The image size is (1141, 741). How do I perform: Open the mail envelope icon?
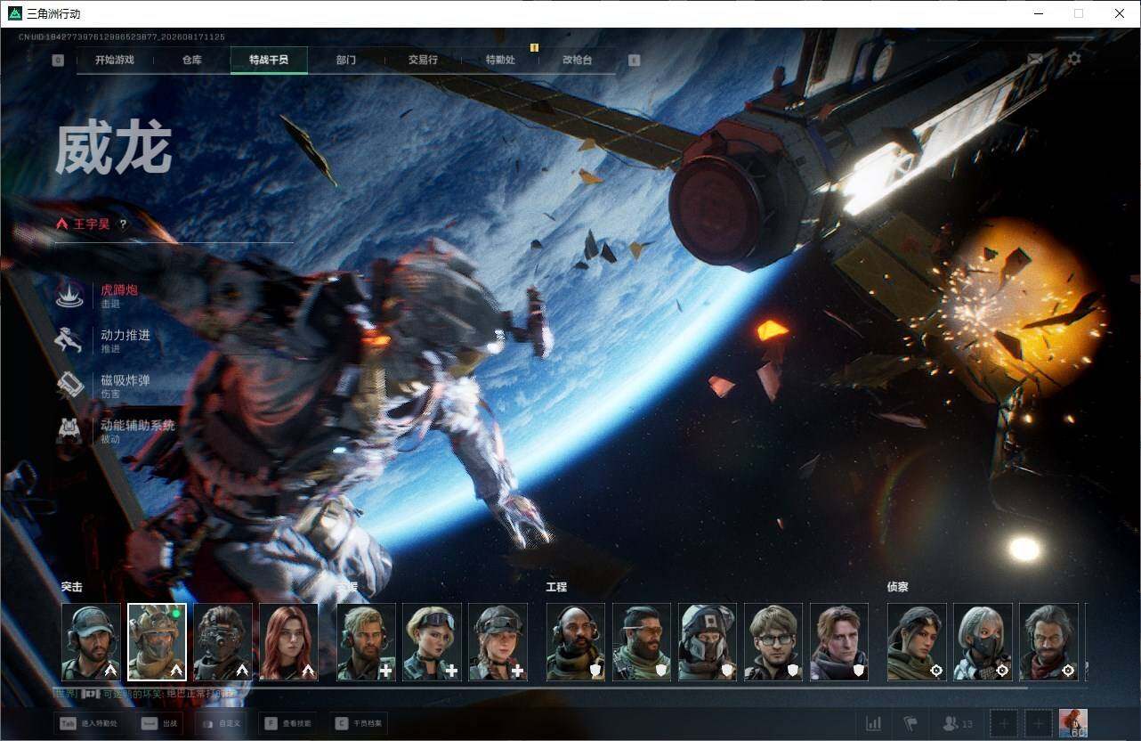click(1035, 59)
